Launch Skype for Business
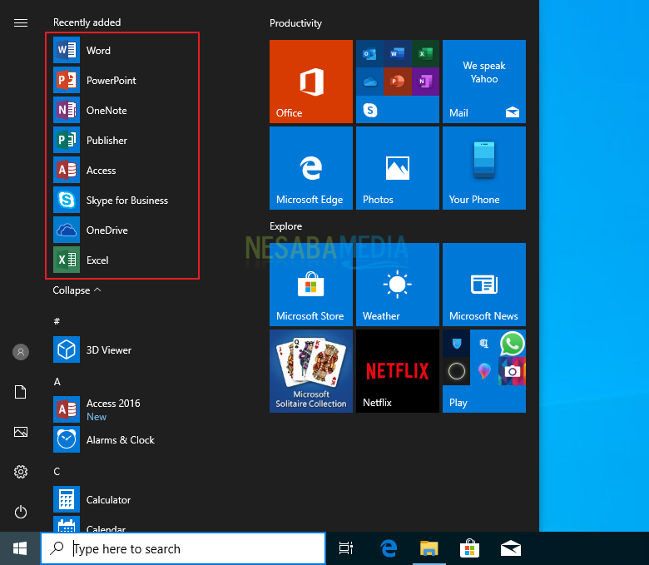649x565 pixels. tap(122, 201)
